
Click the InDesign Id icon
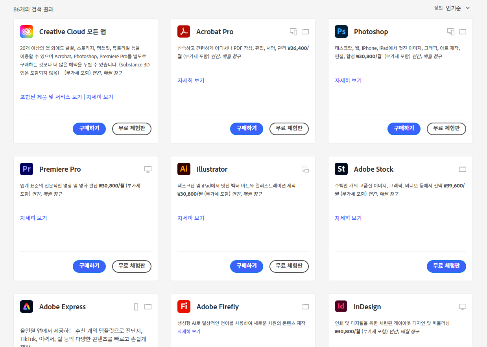coord(341,307)
